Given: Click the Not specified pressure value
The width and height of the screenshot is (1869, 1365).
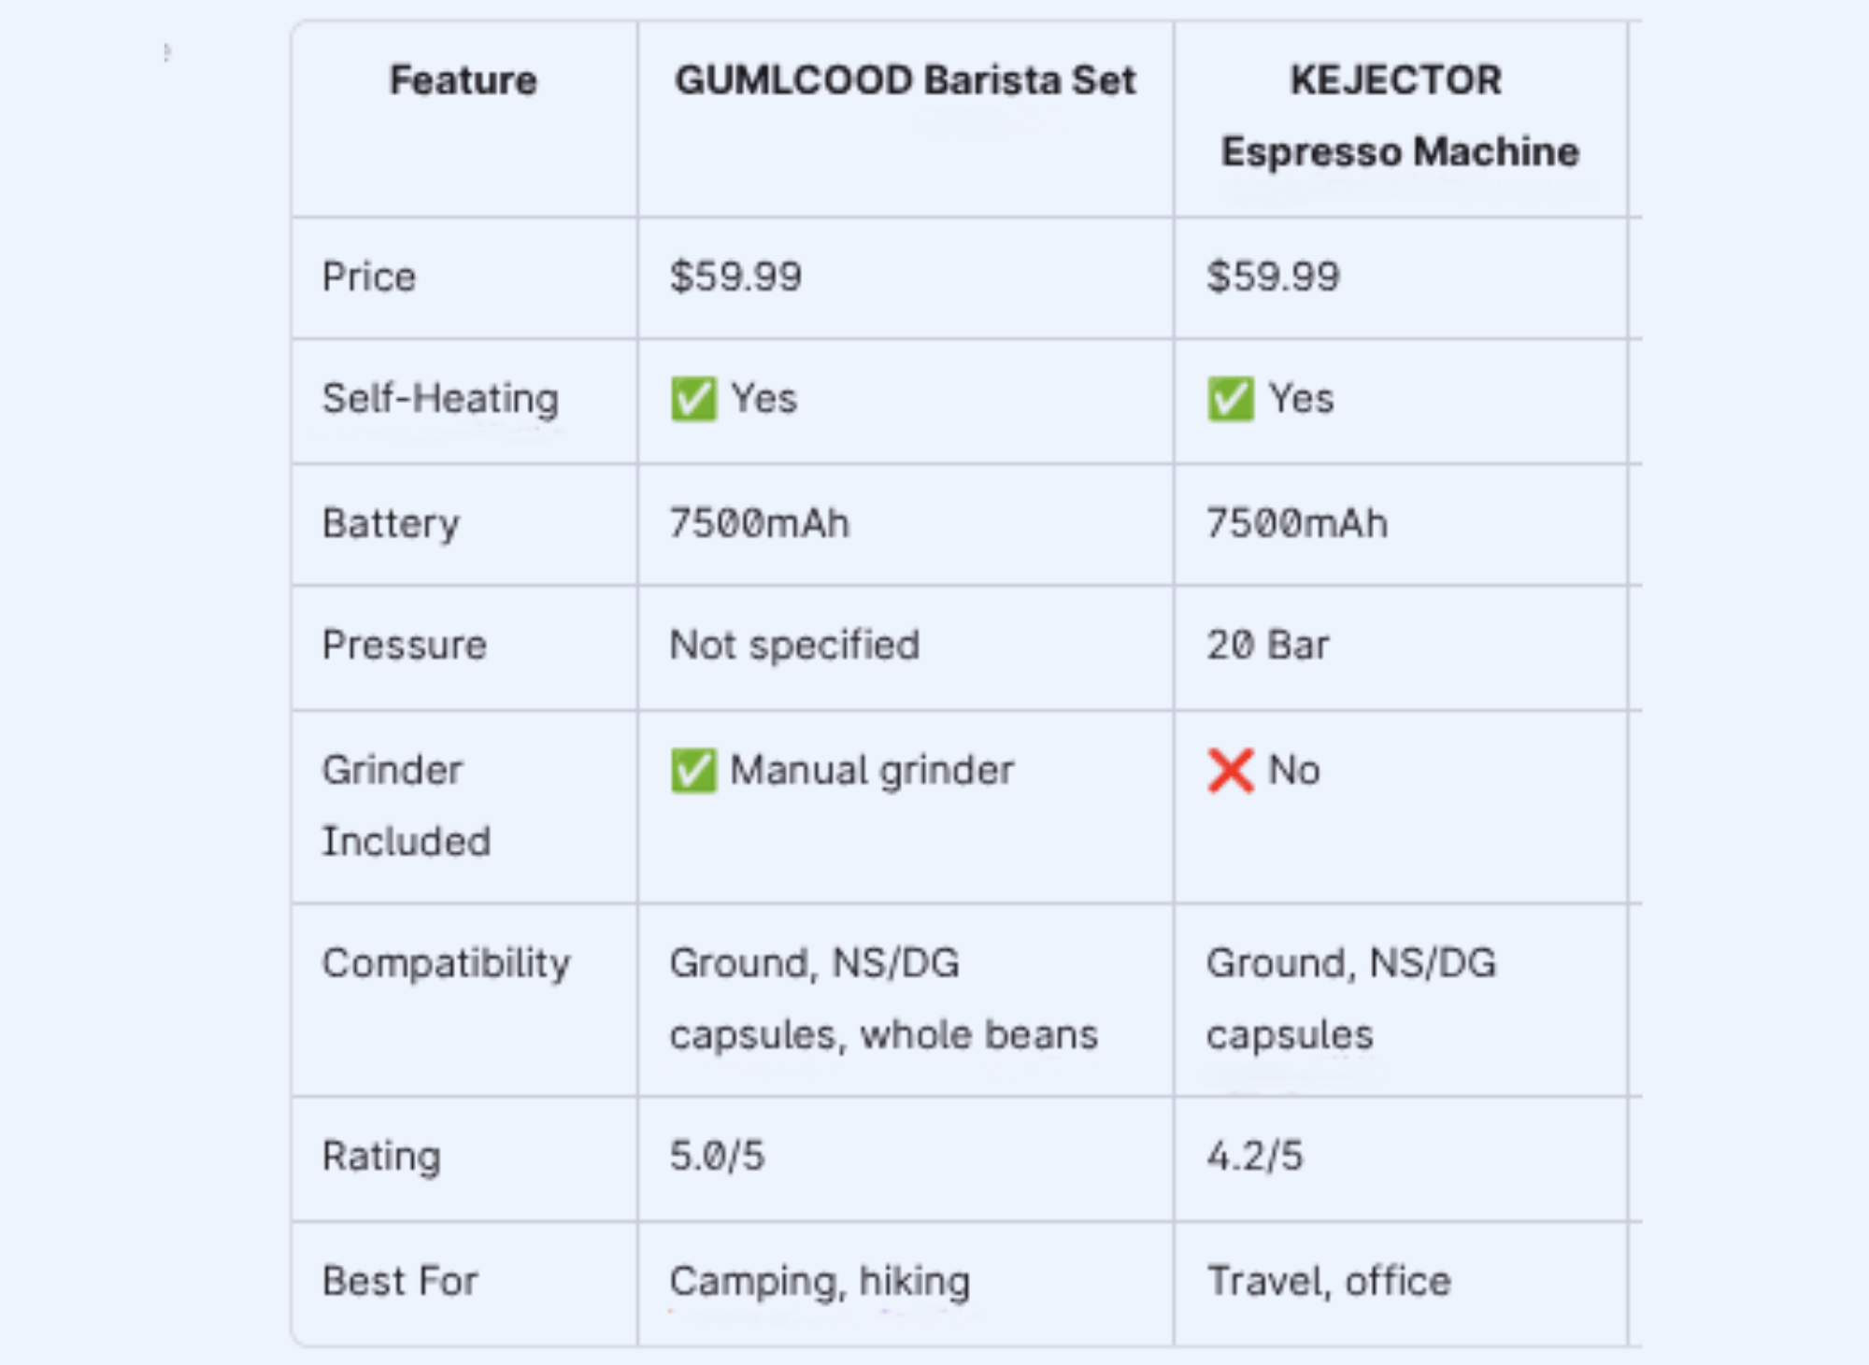Looking at the screenshot, I should (794, 646).
